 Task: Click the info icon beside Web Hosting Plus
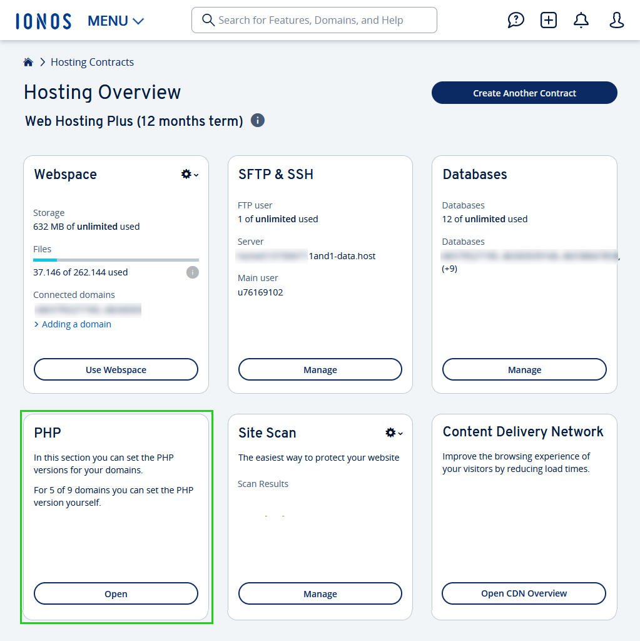[x=257, y=120]
